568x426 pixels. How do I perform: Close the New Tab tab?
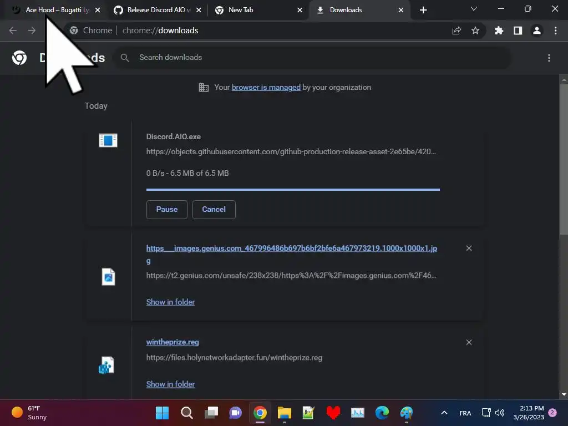[300, 10]
